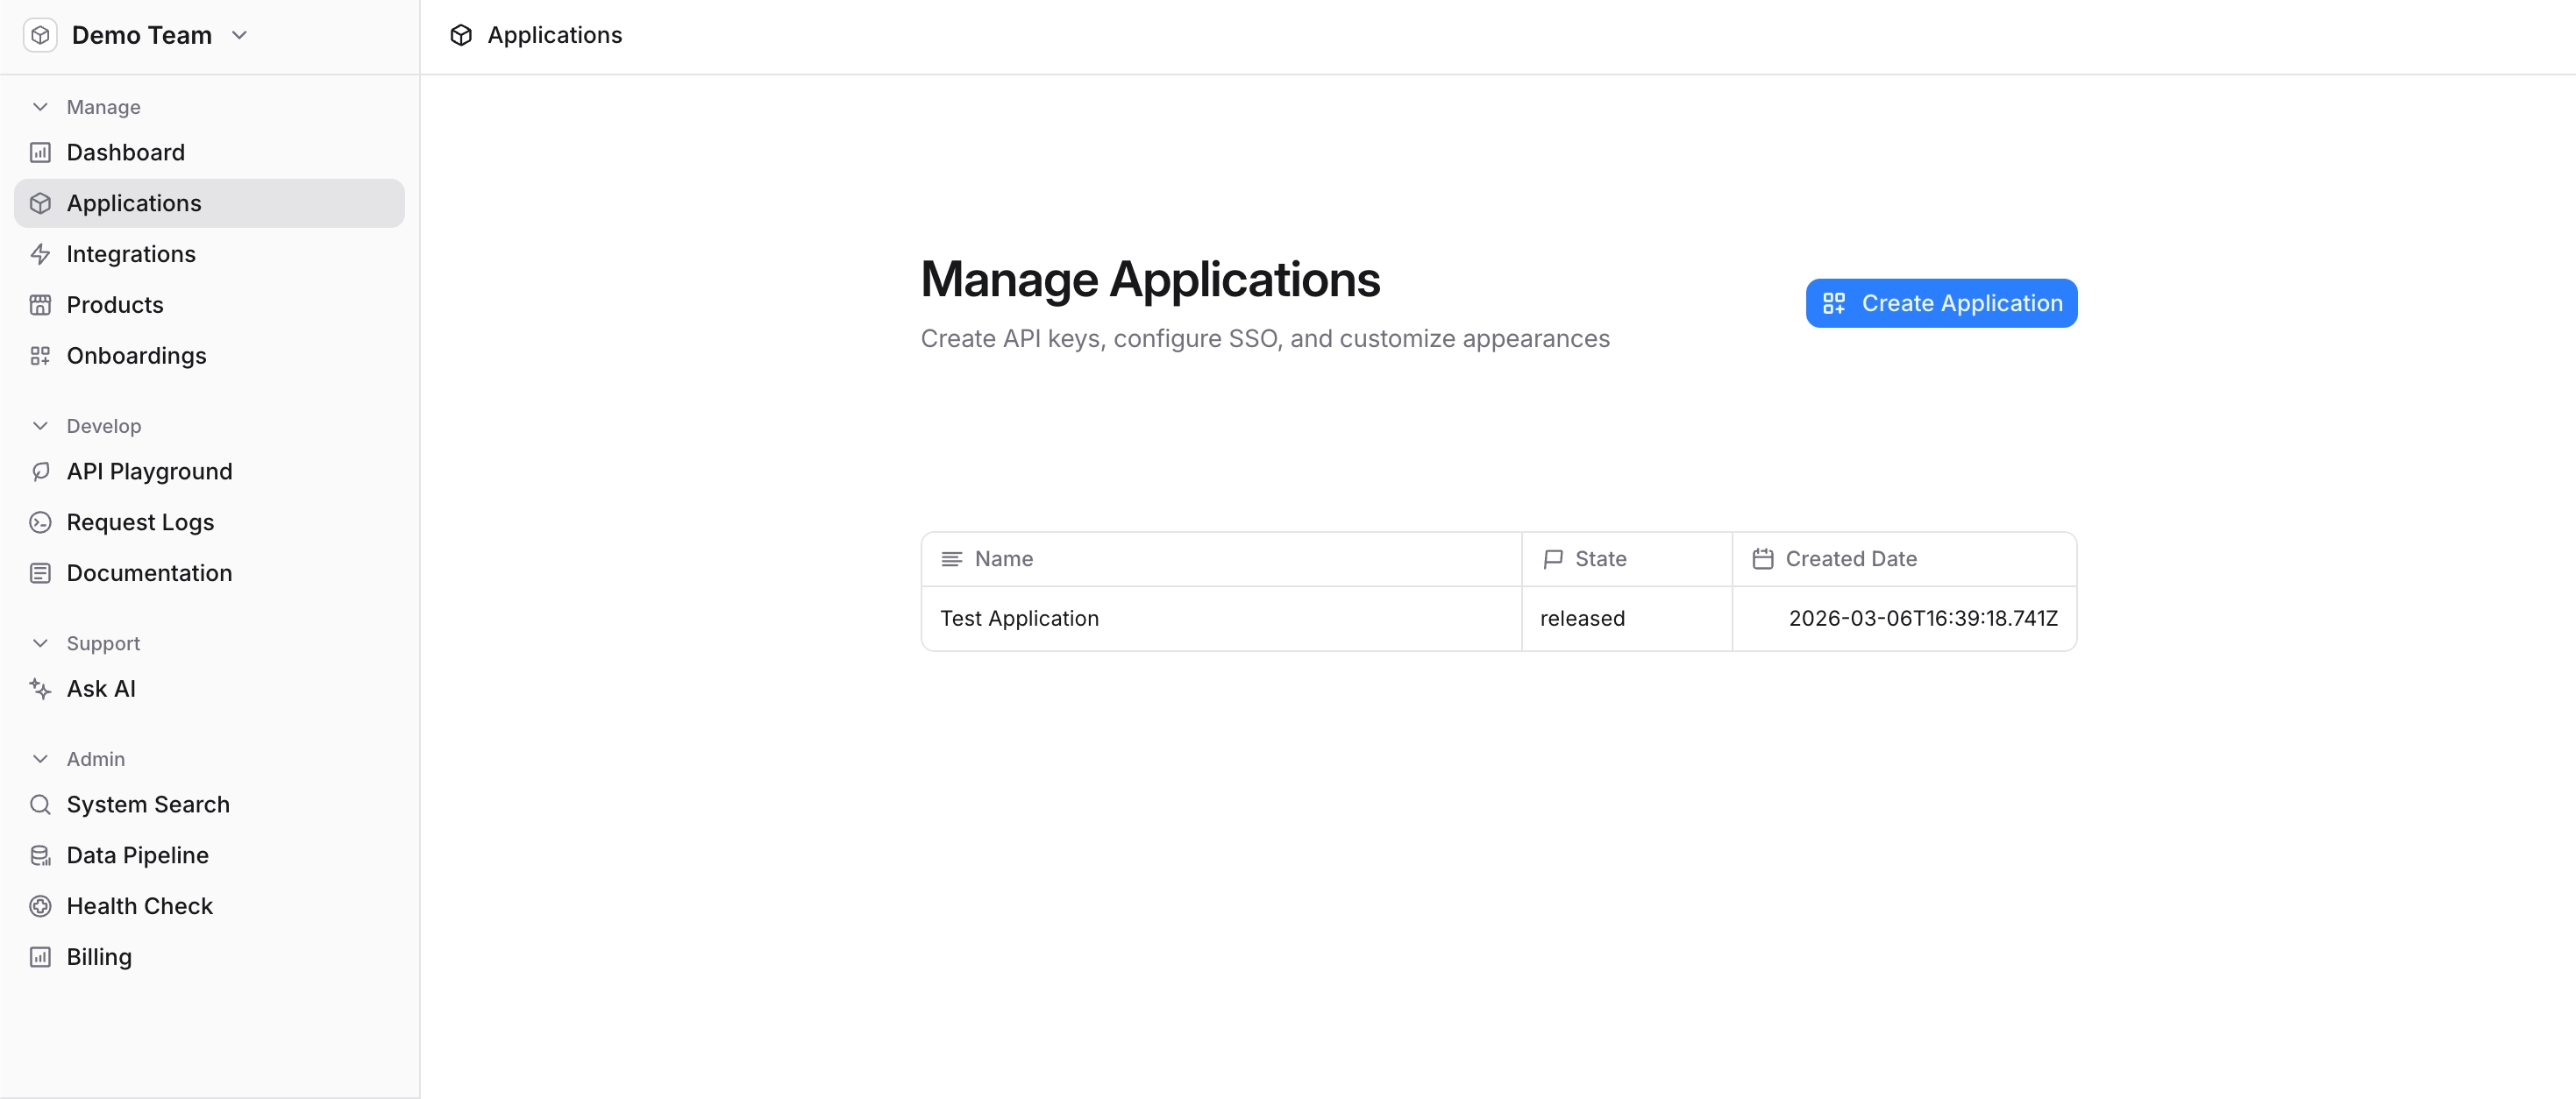Open Documentation link
Image resolution: width=2576 pixels, height=1099 pixels.
(x=209, y=574)
